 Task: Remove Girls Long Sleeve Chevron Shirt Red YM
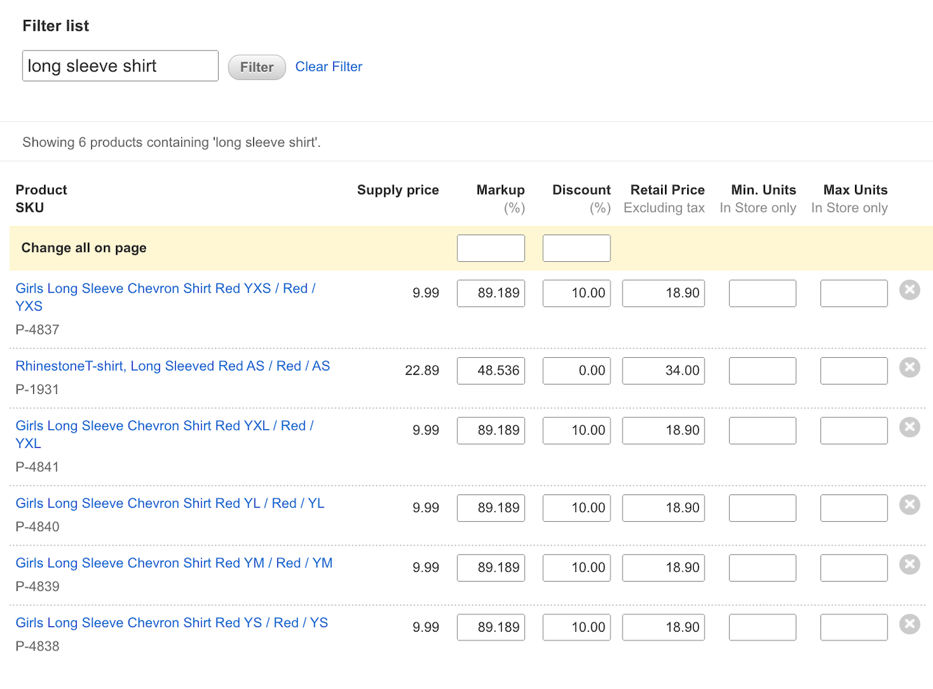[910, 564]
